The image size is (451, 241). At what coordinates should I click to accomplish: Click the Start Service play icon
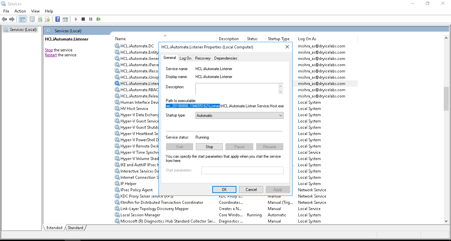point(76,19)
